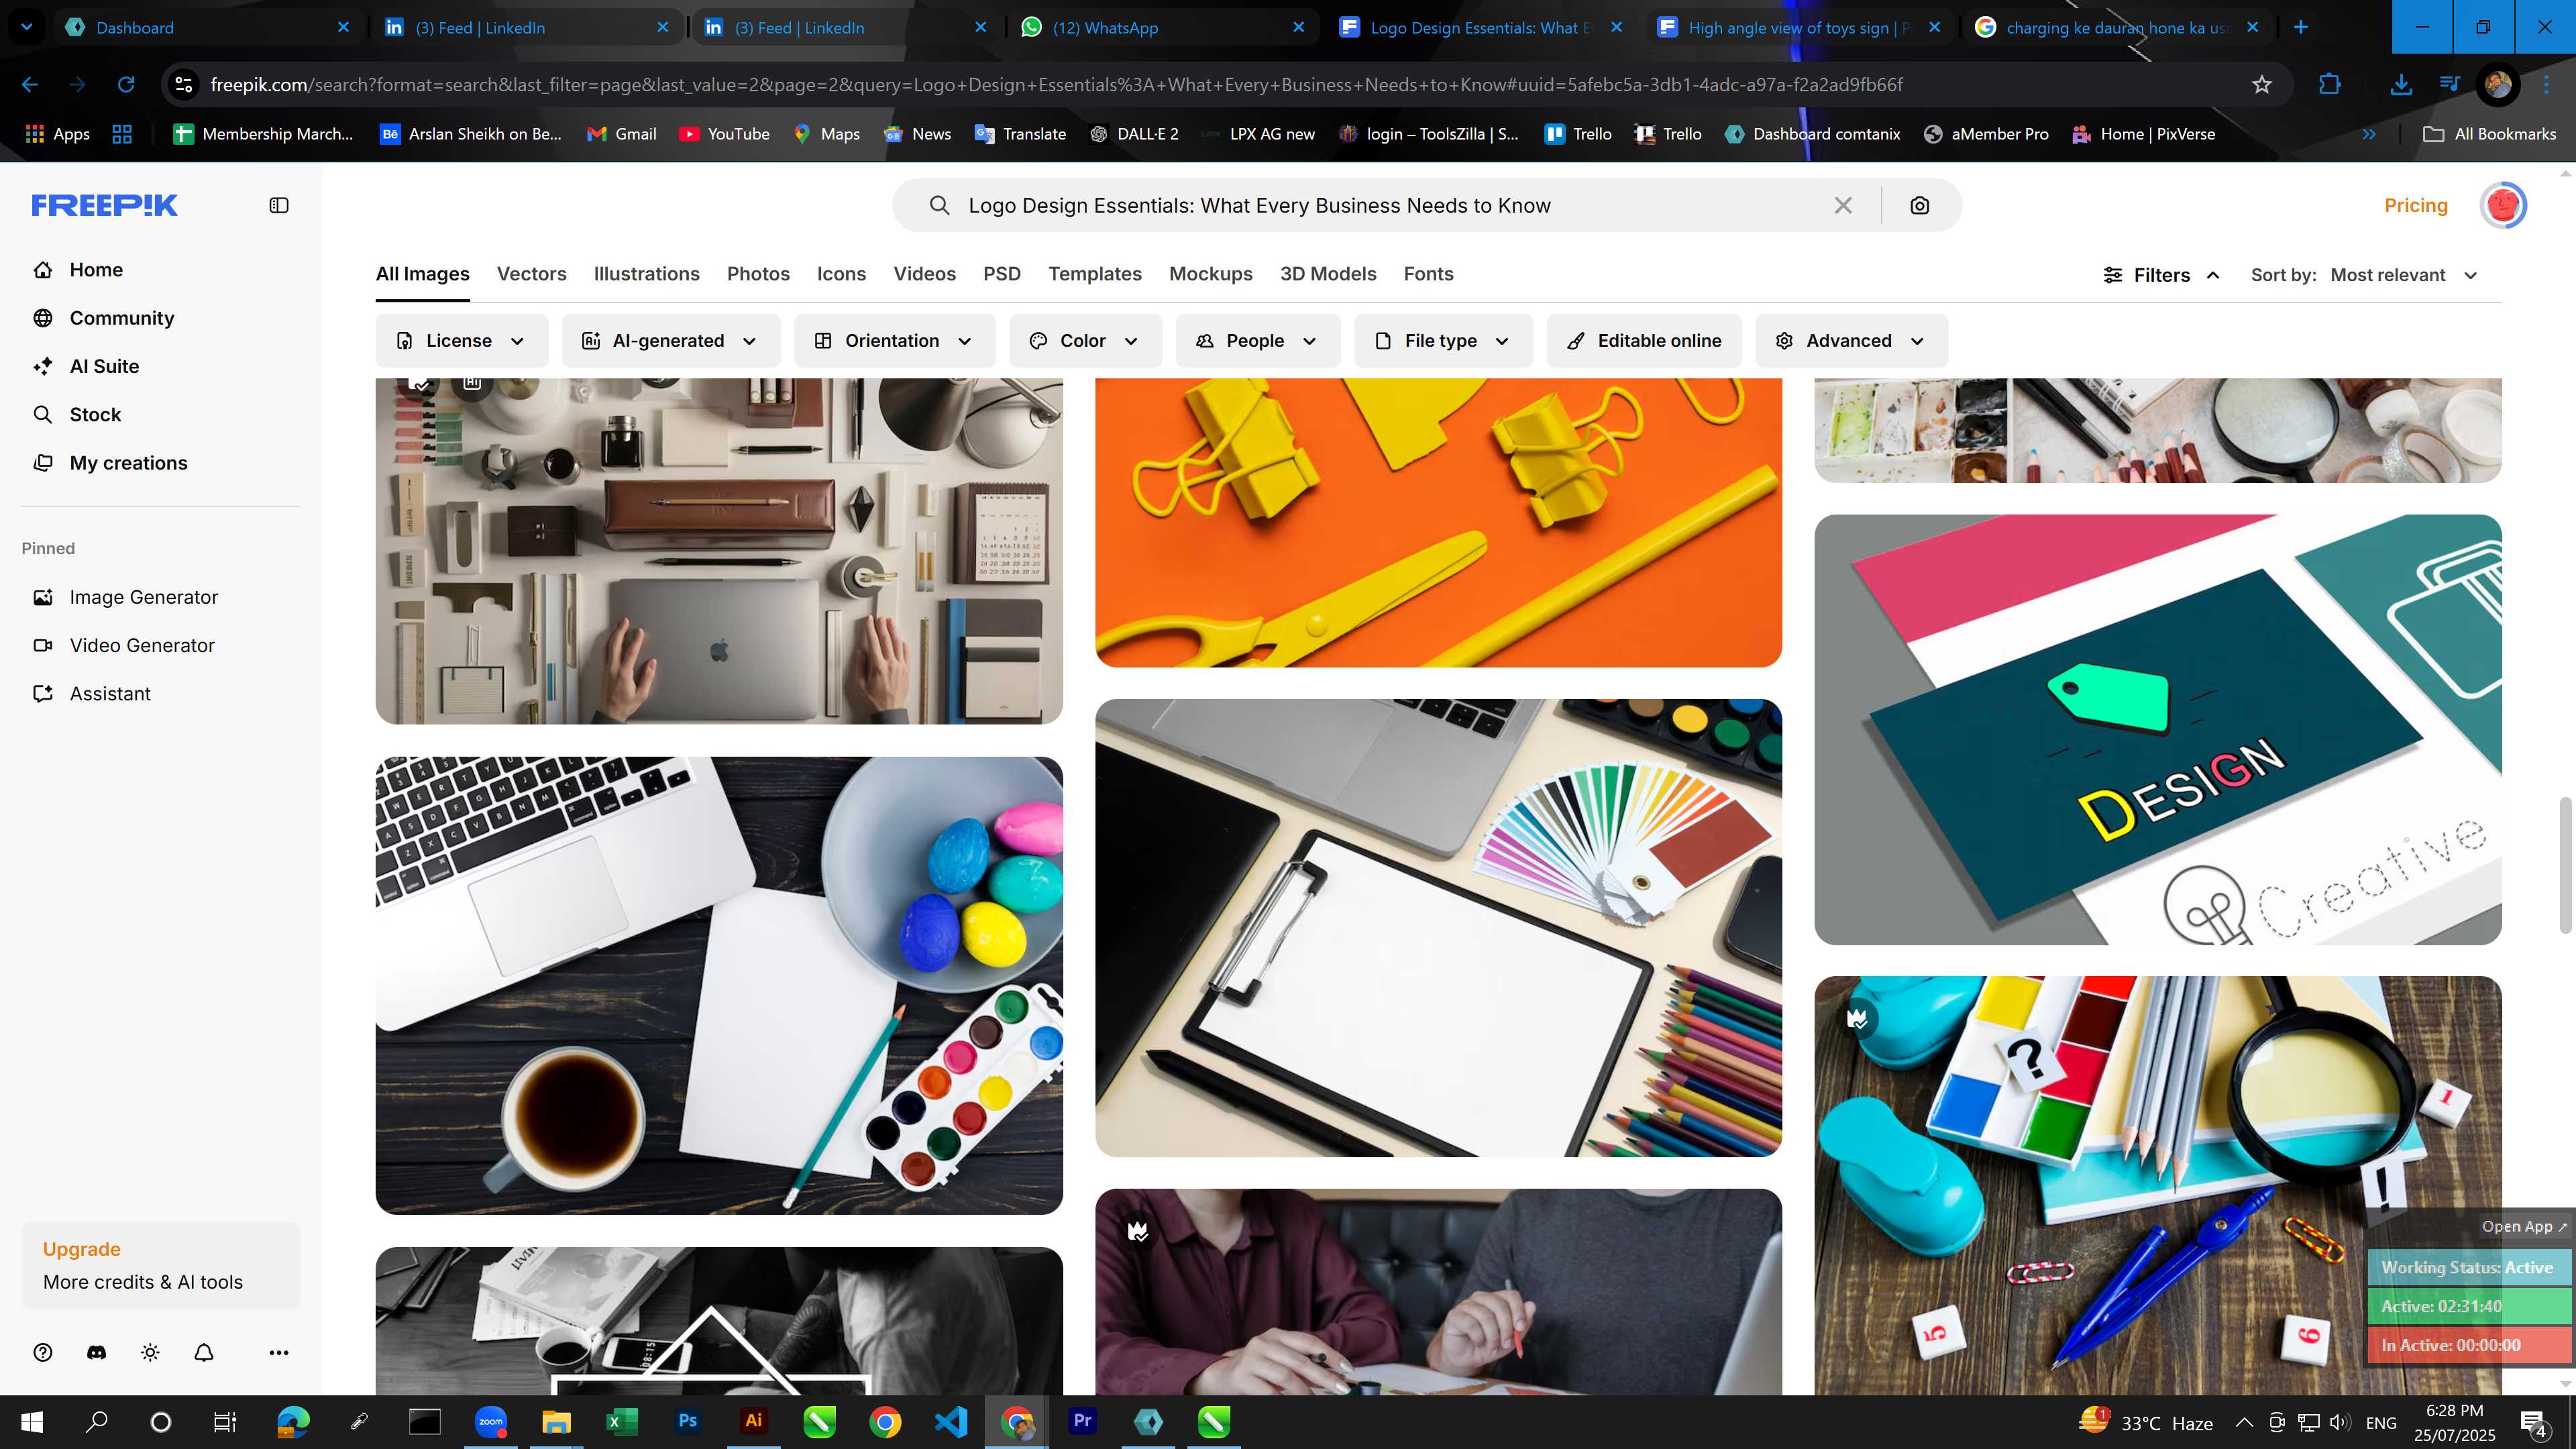The image size is (2576, 1449).
Task: Switch to the Vectors tab
Action: [531, 274]
